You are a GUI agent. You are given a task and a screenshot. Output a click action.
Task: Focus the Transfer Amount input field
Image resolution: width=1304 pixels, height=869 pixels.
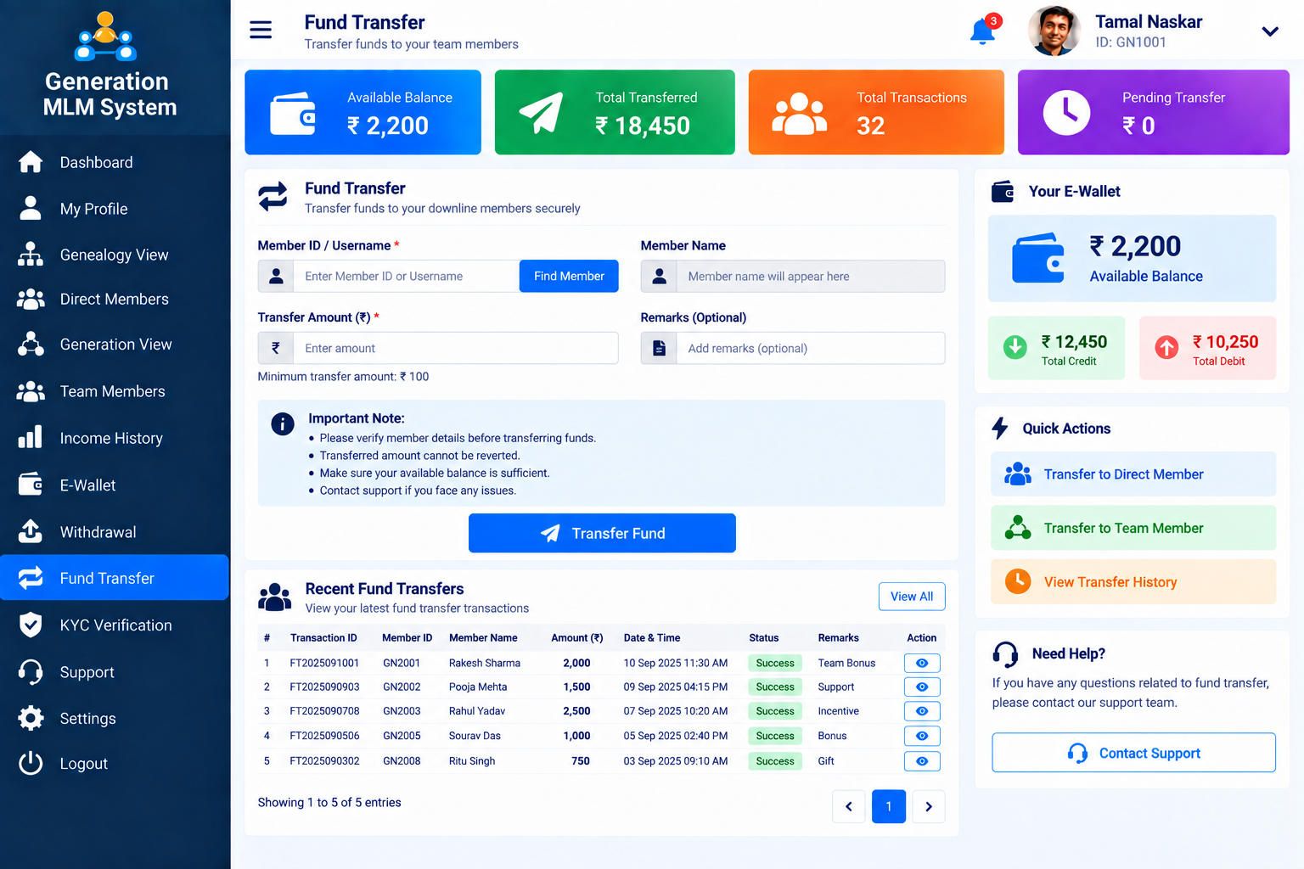455,348
